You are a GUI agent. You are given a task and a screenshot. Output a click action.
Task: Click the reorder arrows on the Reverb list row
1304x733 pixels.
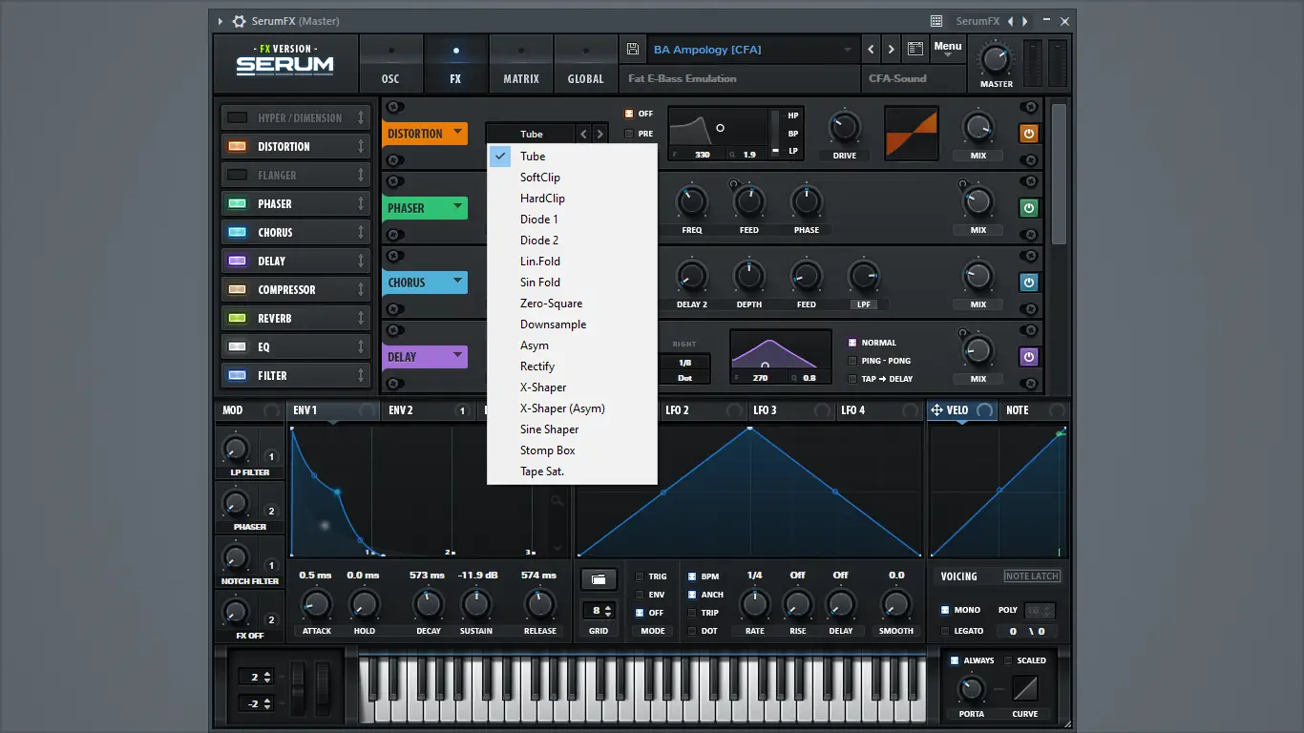(361, 319)
